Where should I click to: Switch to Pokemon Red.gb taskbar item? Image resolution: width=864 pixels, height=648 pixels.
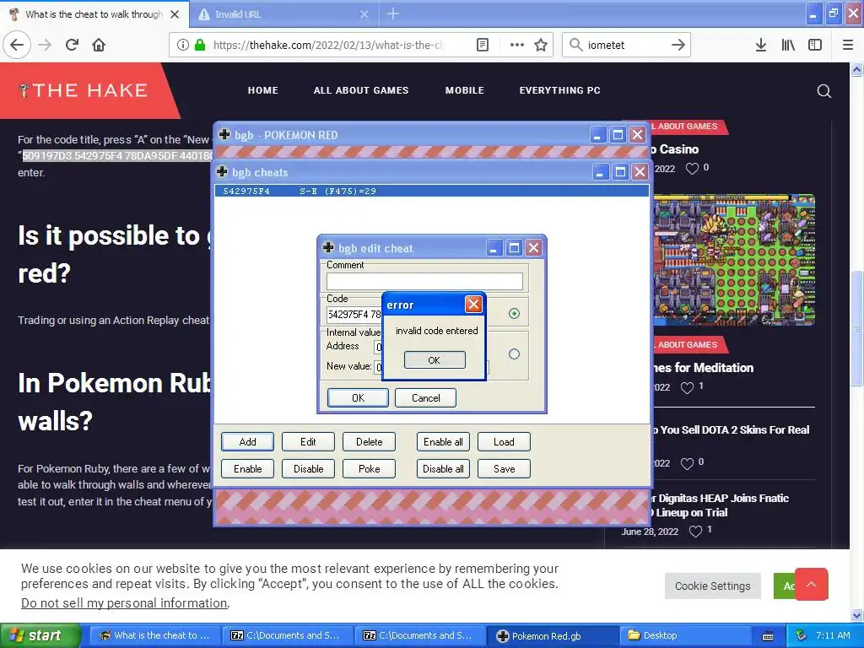coord(553,635)
